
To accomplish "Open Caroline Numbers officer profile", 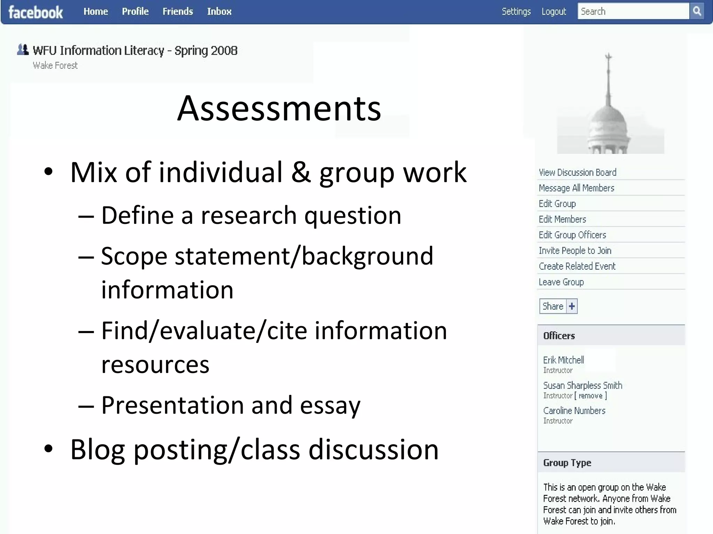I will click(x=574, y=411).
